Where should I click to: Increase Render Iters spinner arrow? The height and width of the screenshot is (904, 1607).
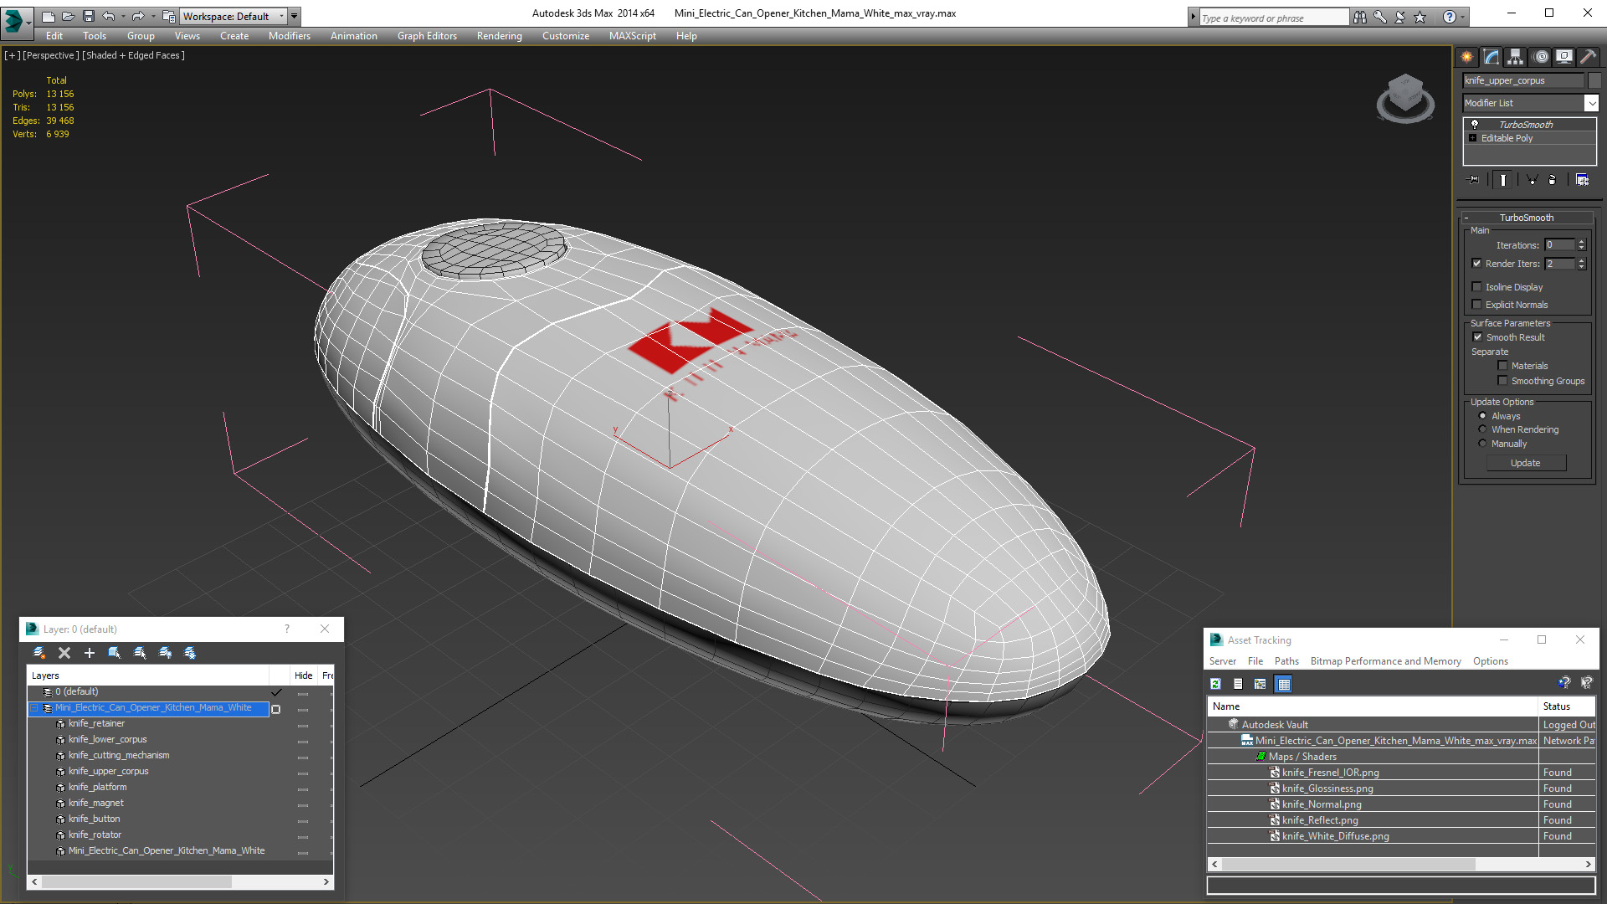coord(1581,261)
